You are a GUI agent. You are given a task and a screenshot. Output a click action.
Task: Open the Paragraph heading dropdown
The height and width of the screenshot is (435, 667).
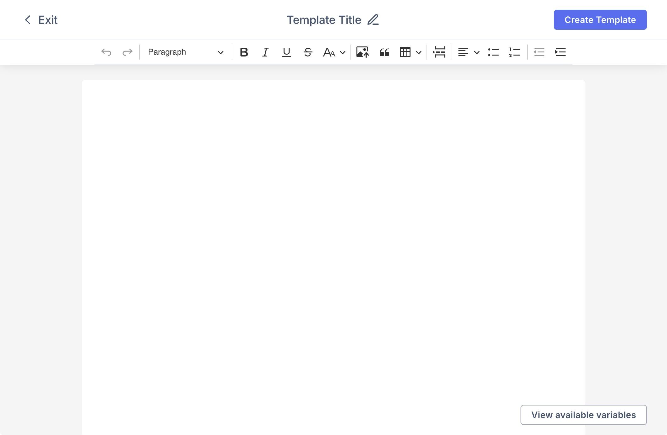pyautogui.click(x=185, y=52)
